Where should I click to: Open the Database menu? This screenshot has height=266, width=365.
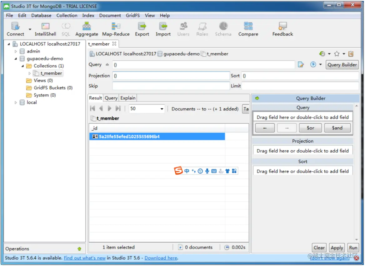click(x=41, y=15)
